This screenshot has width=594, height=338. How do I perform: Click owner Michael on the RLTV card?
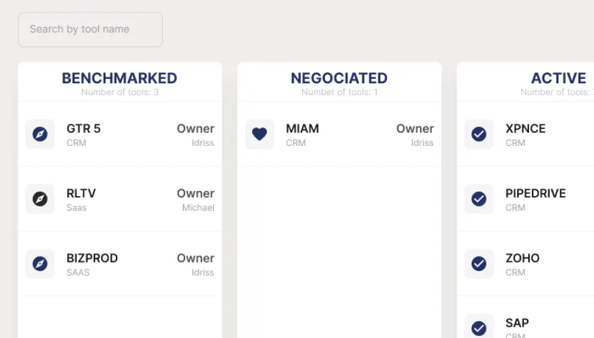pos(198,208)
